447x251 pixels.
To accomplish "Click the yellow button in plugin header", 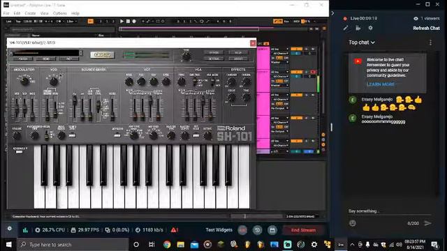I will pos(103,54).
